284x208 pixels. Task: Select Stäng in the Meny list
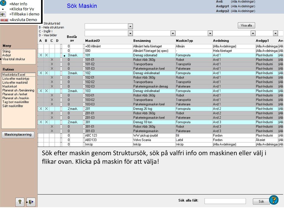click(6, 51)
